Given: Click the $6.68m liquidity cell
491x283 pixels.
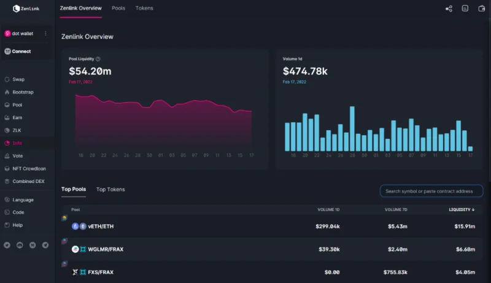Looking at the screenshot, I should click(466, 249).
